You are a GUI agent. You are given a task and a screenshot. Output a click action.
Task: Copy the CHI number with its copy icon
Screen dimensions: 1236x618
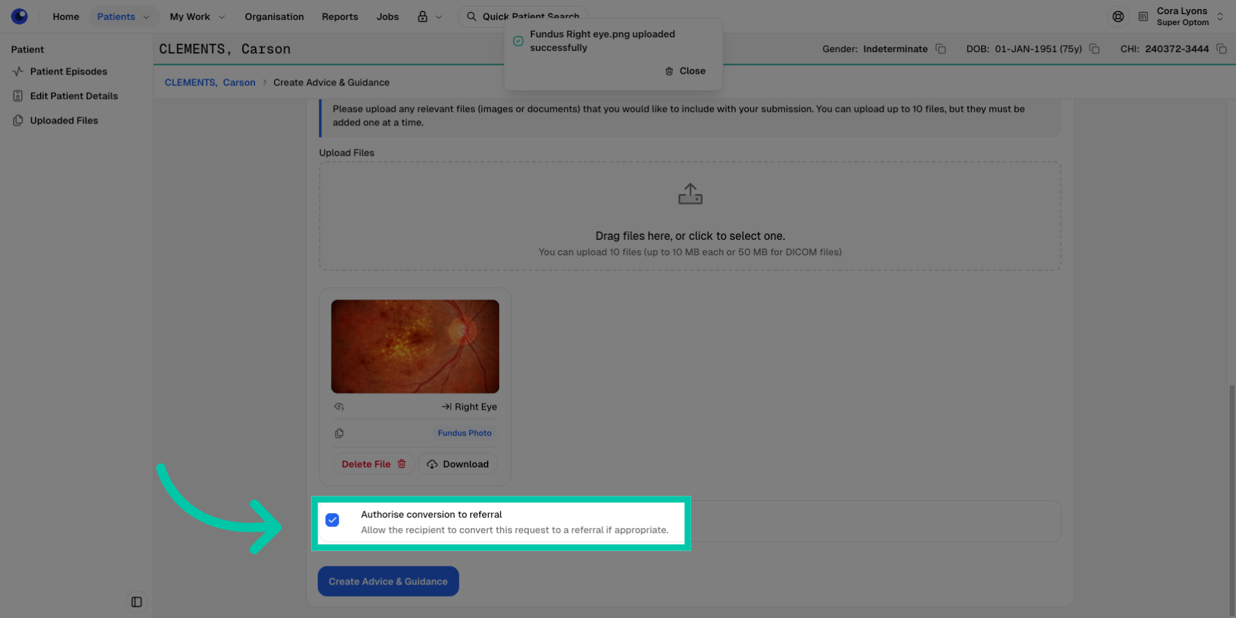pos(1221,49)
